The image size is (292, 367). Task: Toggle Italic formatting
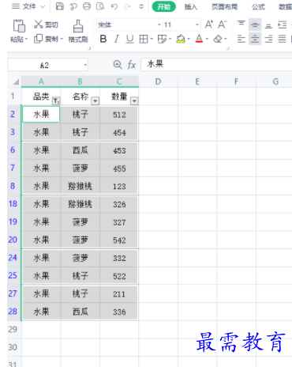coord(117,39)
